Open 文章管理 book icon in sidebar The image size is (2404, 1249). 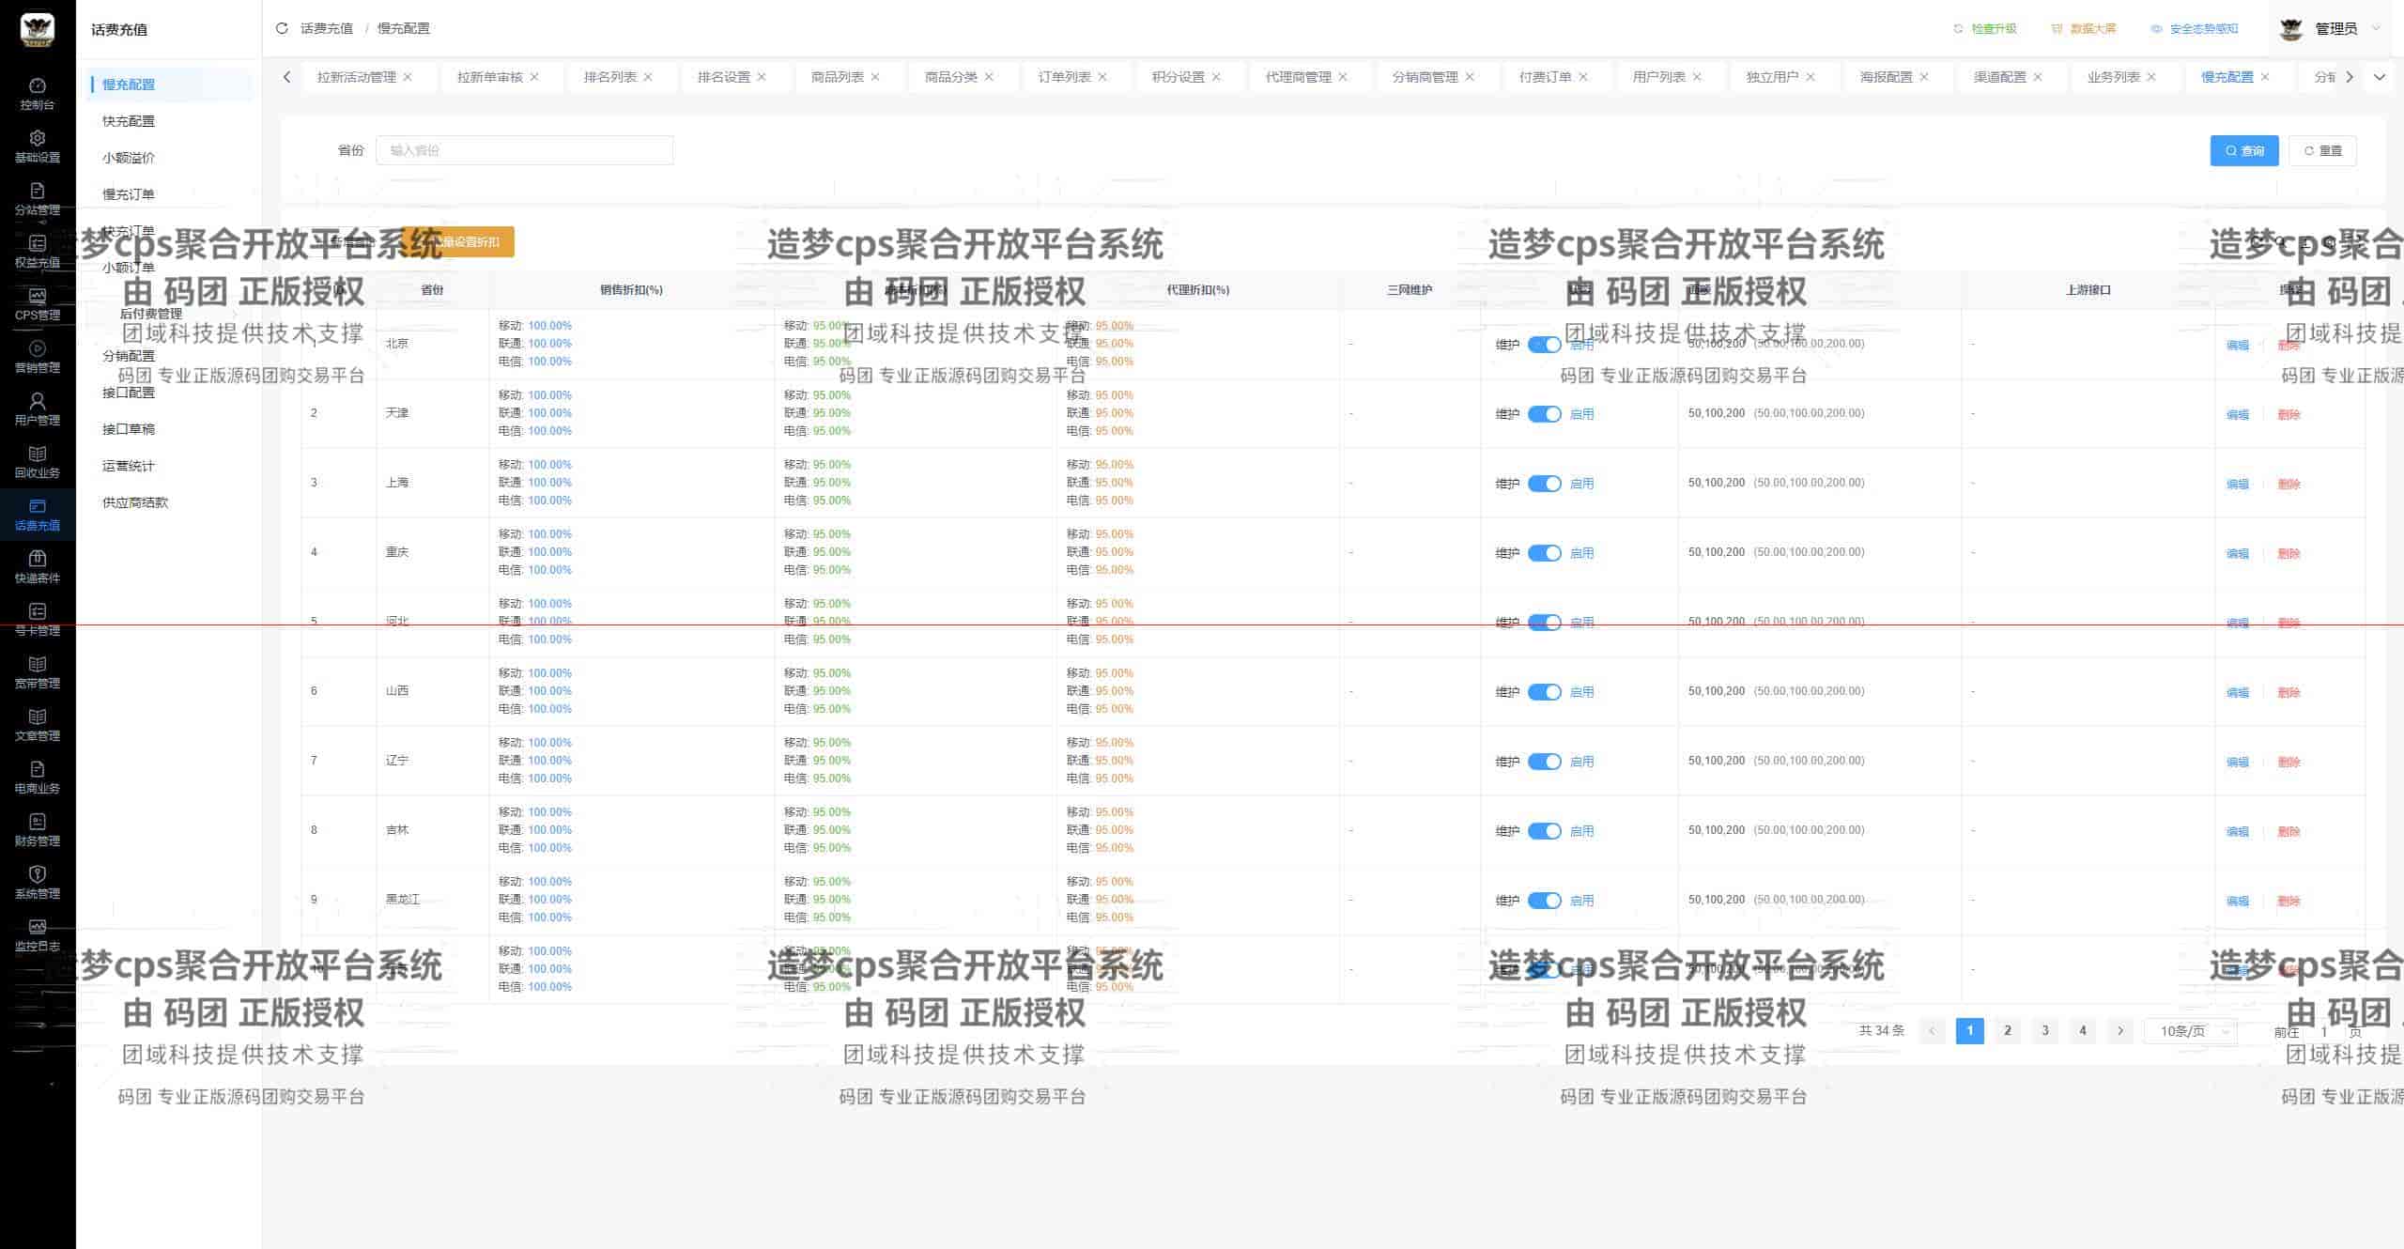pyautogui.click(x=38, y=725)
